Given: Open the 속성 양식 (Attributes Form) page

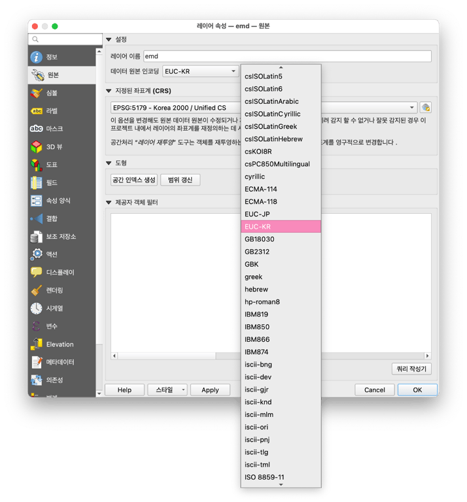Looking at the screenshot, I should 62,201.
